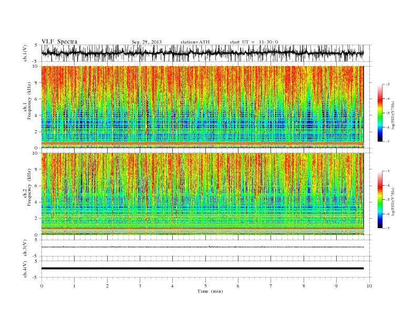Click the ch.1 "Frequency (kHz)" axis label

coord(29,101)
